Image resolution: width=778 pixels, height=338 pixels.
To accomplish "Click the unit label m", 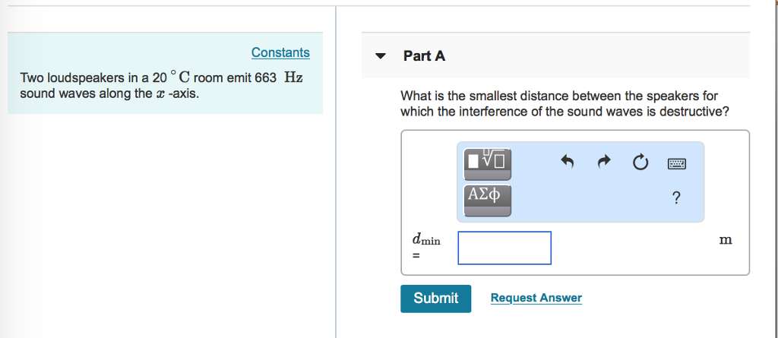I will (726, 240).
